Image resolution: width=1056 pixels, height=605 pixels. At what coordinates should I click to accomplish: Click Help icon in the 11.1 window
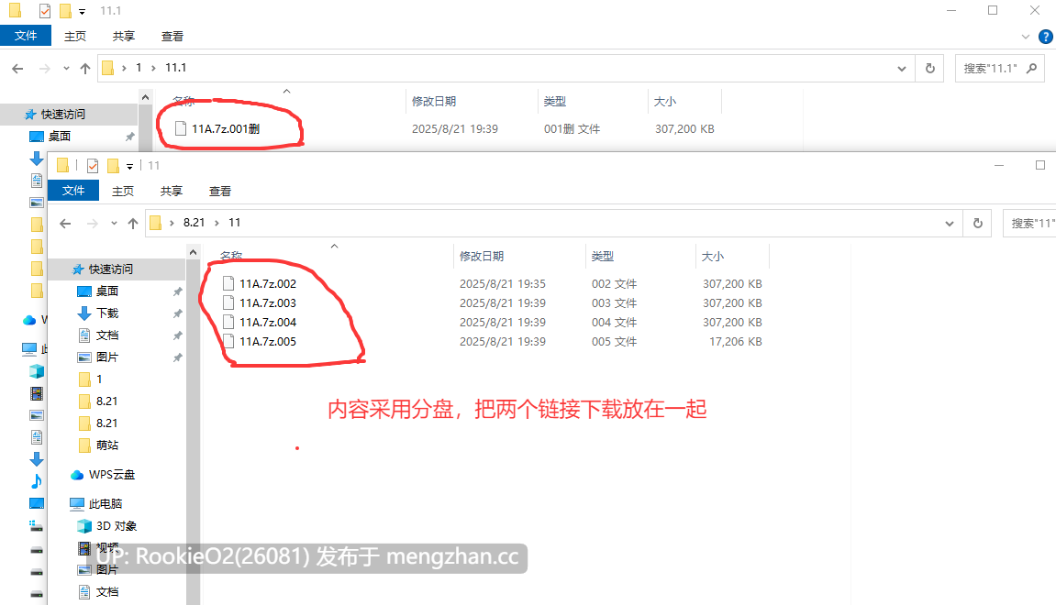coord(1046,37)
